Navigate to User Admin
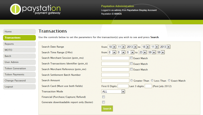 [x=19, y=62]
